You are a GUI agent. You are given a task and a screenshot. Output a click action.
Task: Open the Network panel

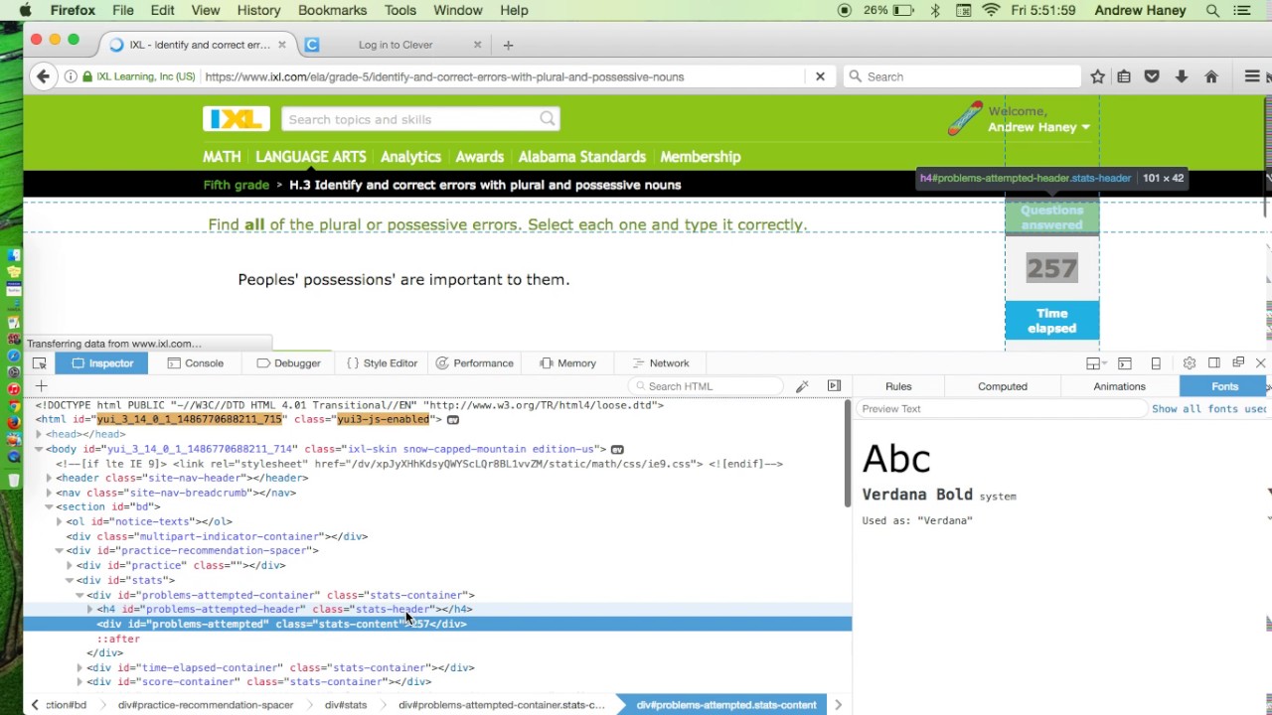(660, 363)
